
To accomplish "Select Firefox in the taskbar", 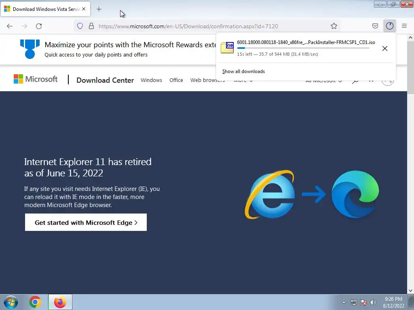I will [x=60, y=302].
